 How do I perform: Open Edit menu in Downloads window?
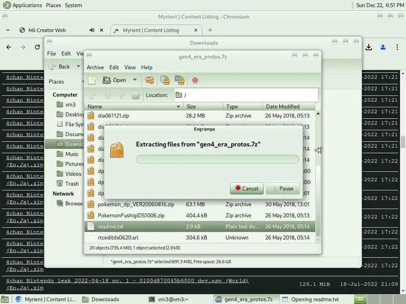click(x=66, y=53)
